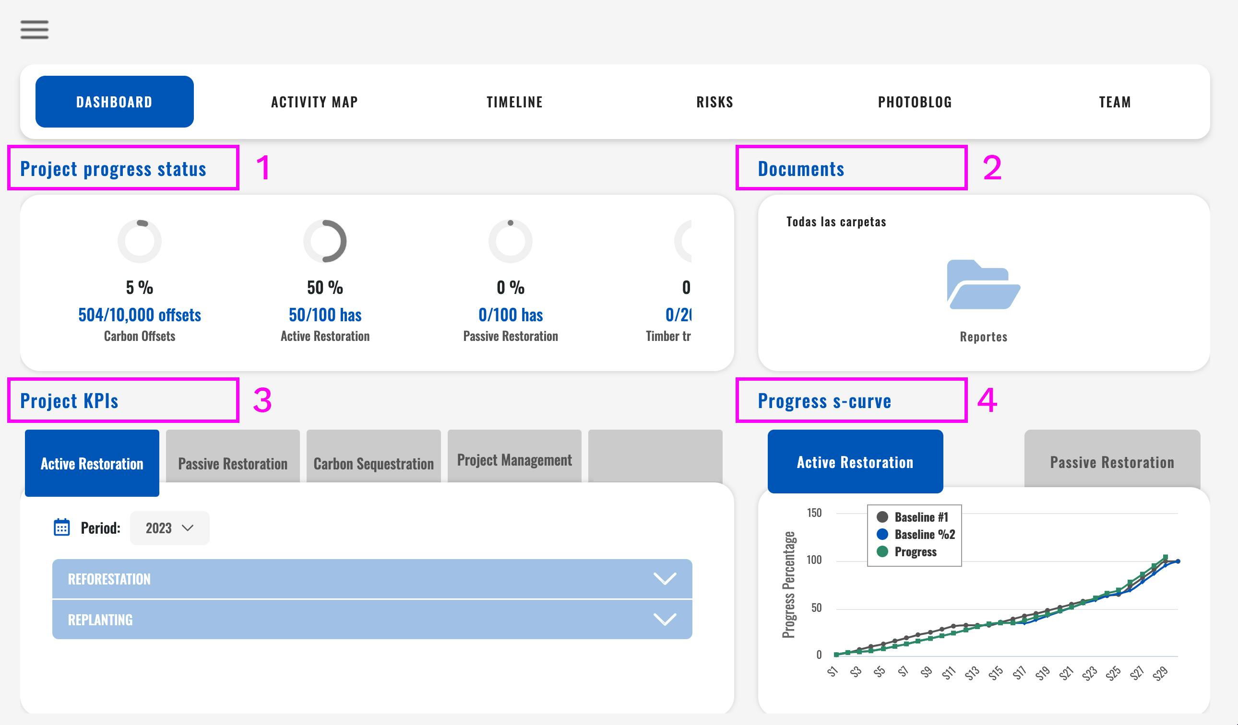Open the Period 2023 dropdown

click(169, 528)
